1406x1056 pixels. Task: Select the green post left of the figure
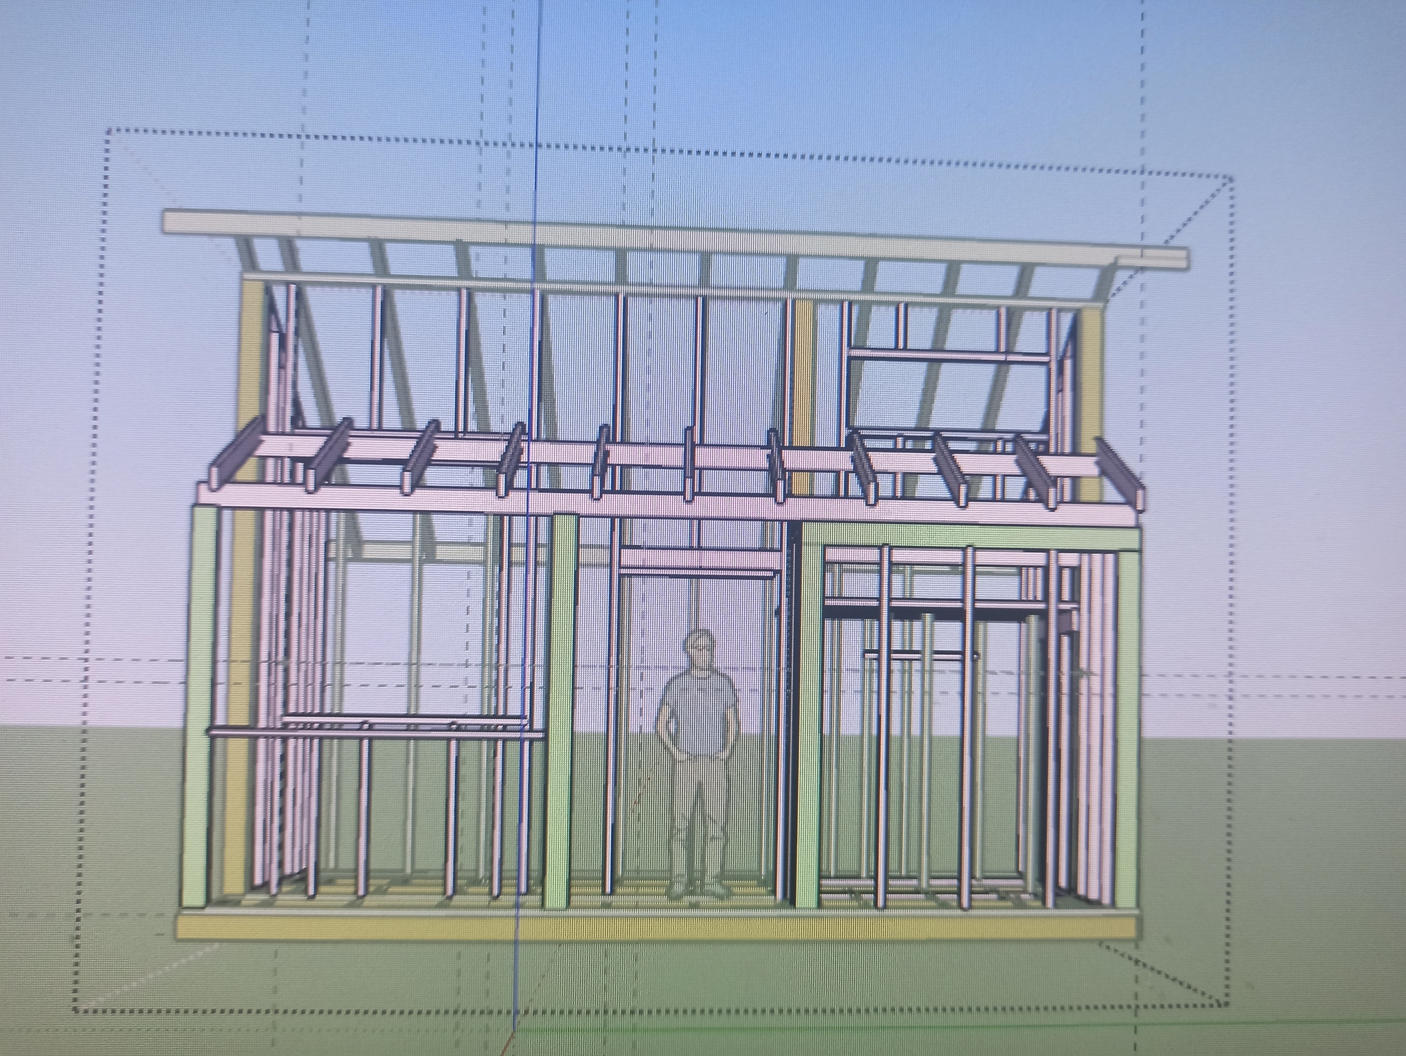561,711
